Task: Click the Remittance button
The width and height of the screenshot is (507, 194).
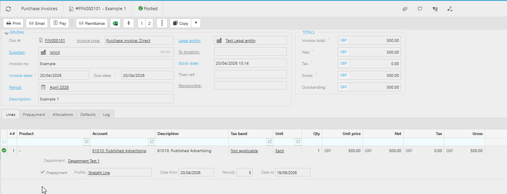Action: coord(92,23)
